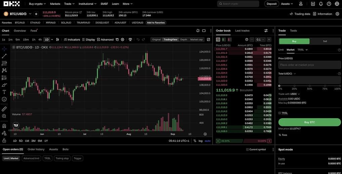Image resolution: width=342 pixels, height=174 pixels.
Task: Open the notifications bell icon
Action: (321, 4)
